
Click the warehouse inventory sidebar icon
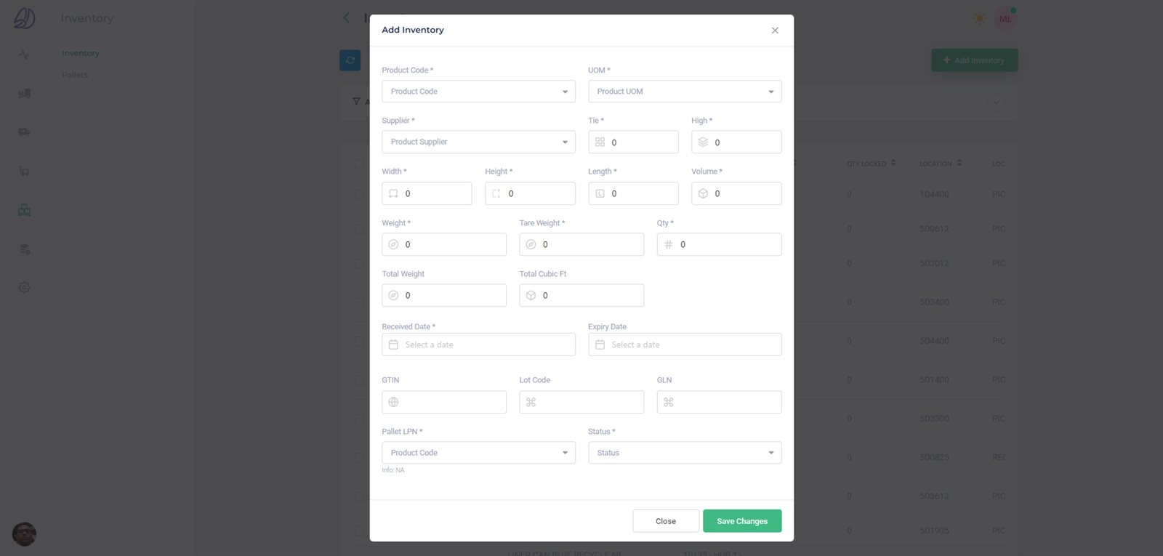click(x=24, y=210)
